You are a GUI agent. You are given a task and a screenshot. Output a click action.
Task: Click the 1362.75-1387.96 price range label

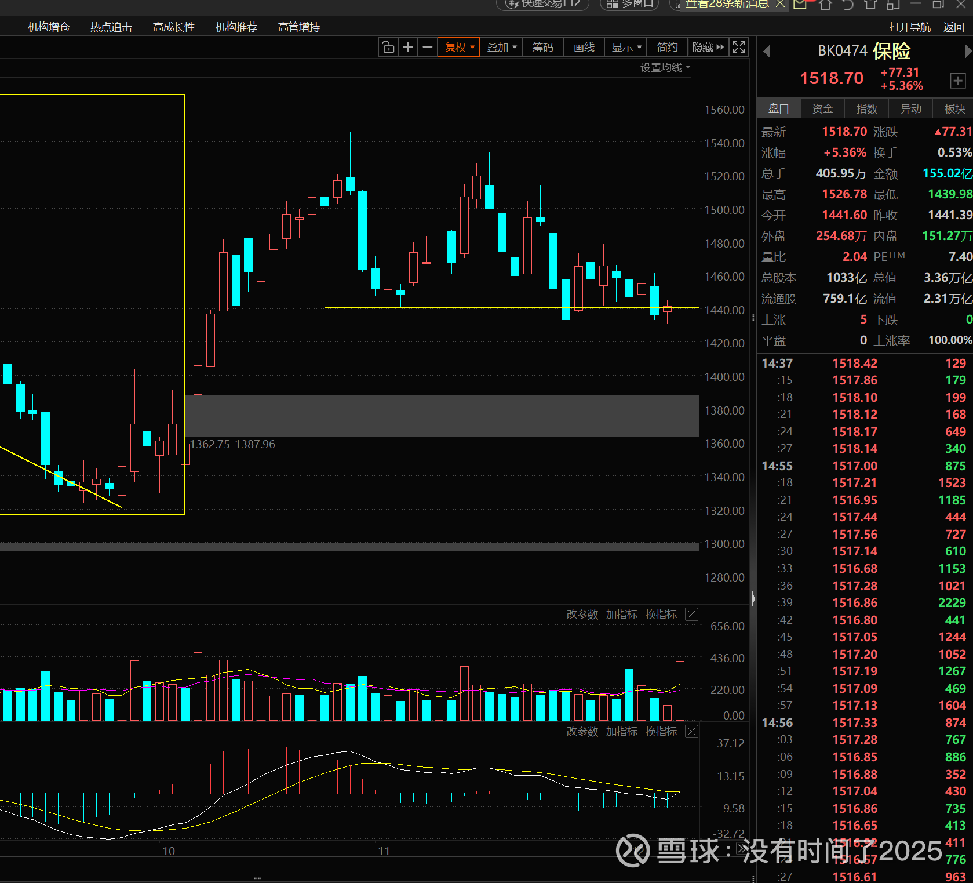point(232,444)
